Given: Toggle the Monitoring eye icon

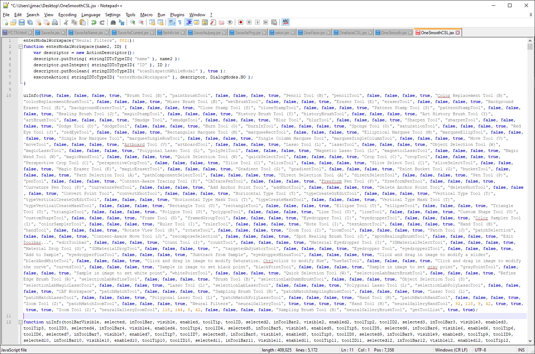Looking at the screenshot, I should coord(230,22).
